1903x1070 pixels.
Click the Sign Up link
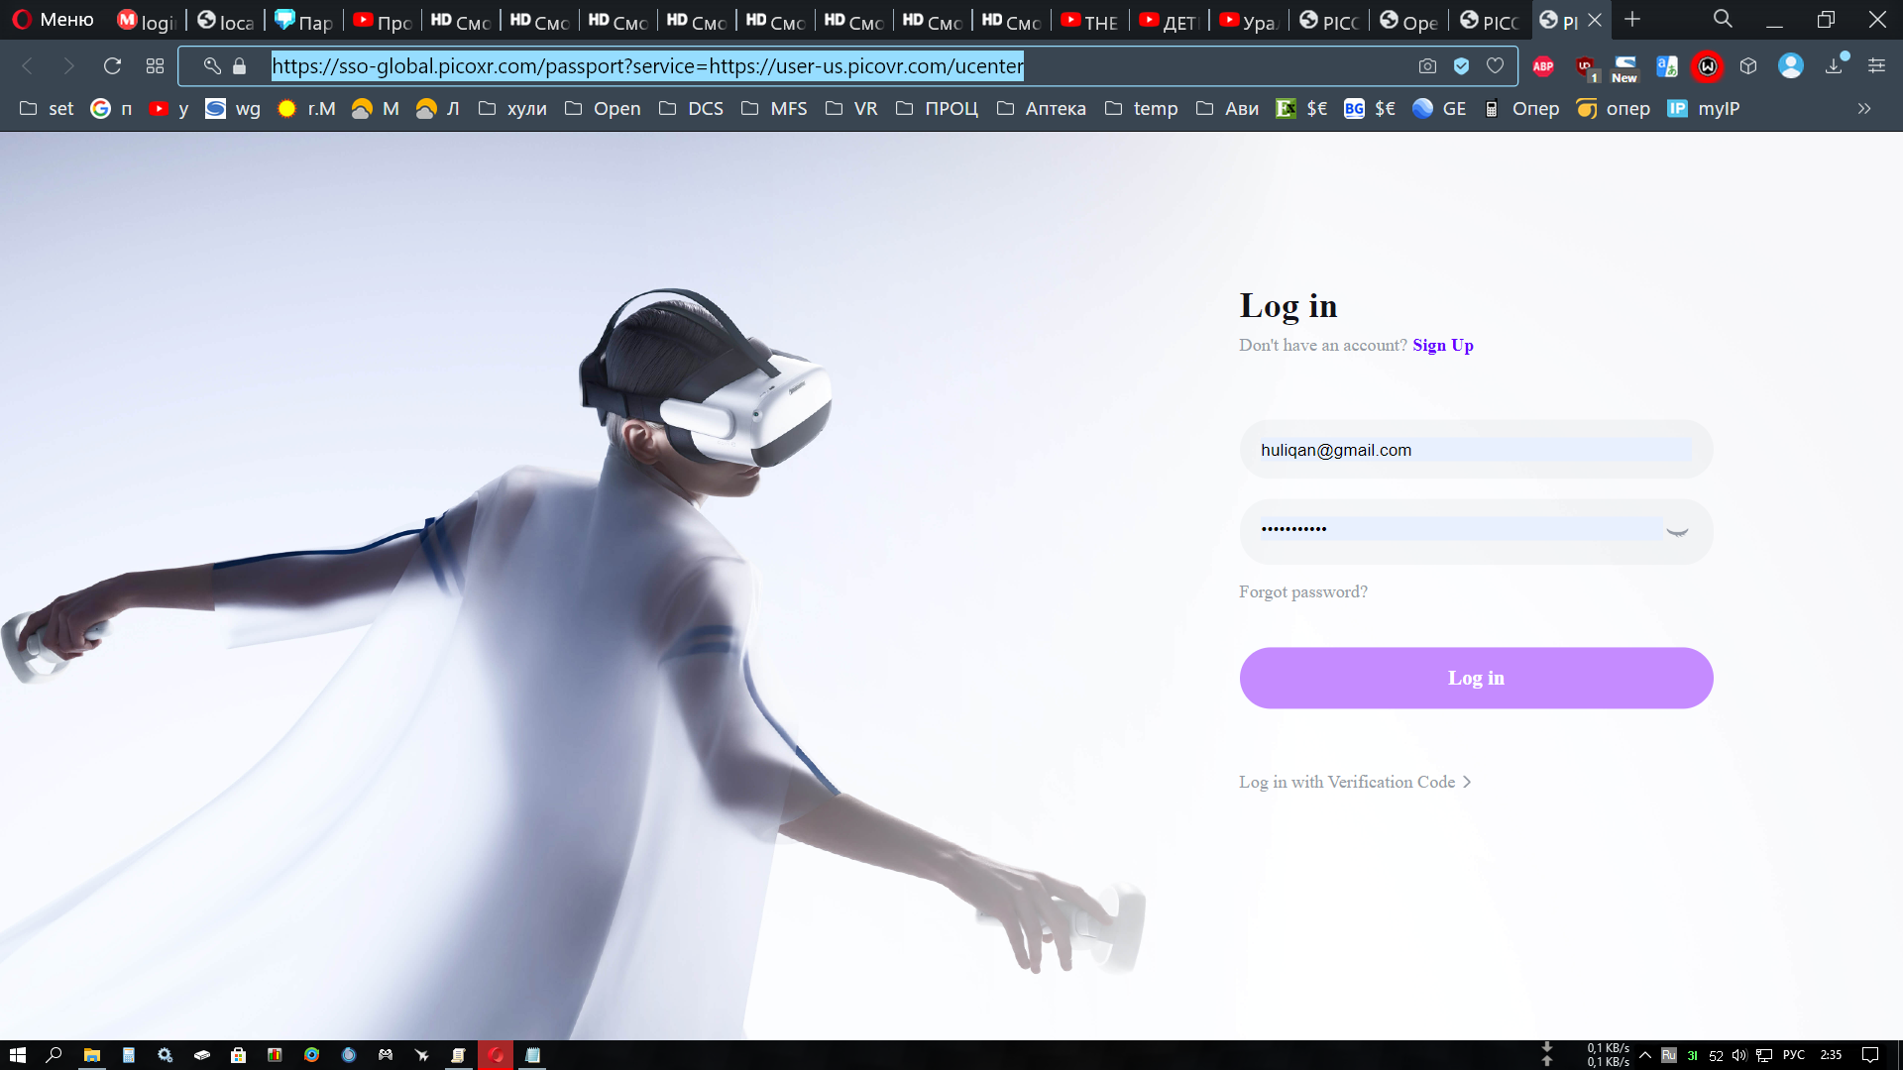click(1442, 345)
